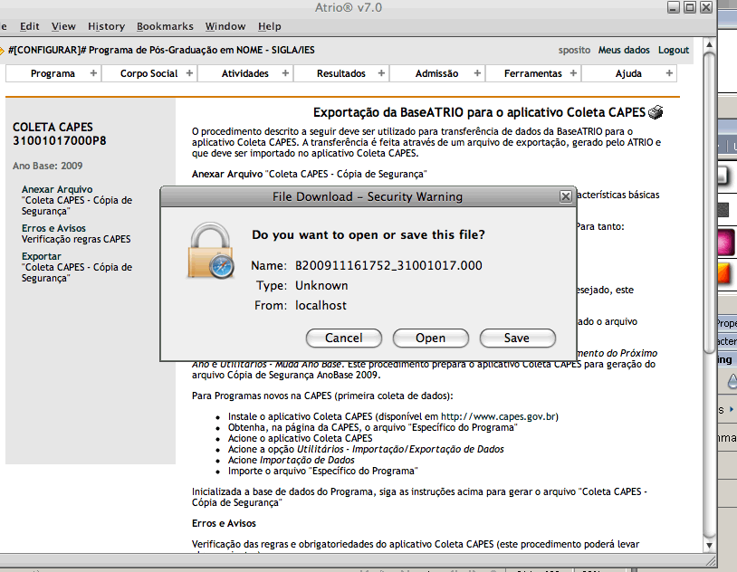
Task: Expand the Programa menu plus icon
Action: (93, 73)
